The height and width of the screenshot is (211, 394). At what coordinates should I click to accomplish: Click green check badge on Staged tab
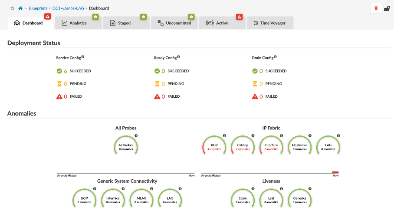143,16
